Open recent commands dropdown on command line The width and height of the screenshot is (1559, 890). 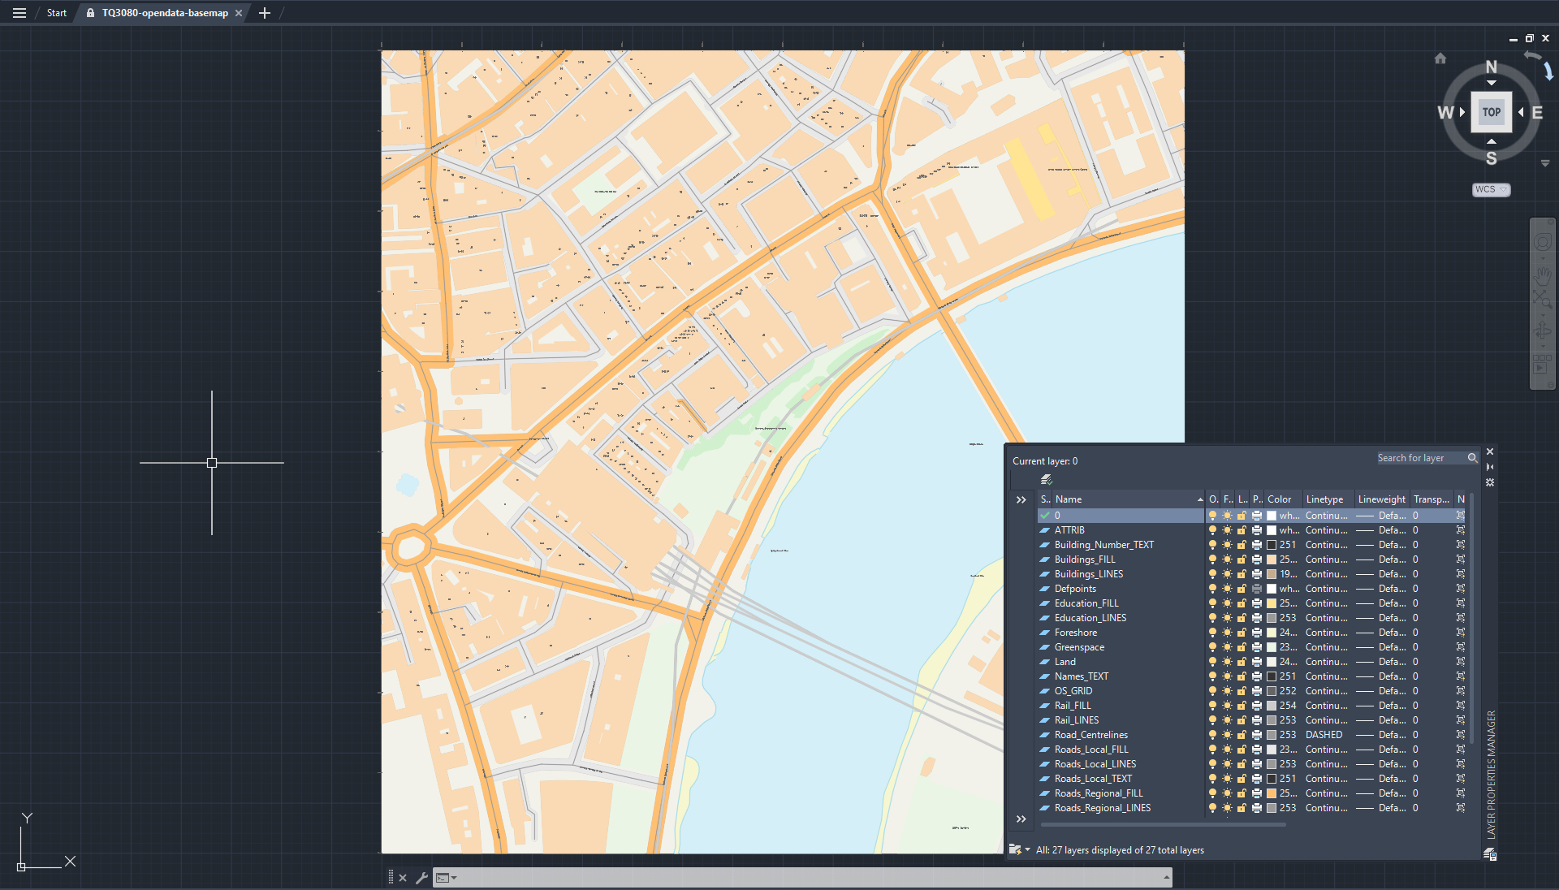coord(446,878)
